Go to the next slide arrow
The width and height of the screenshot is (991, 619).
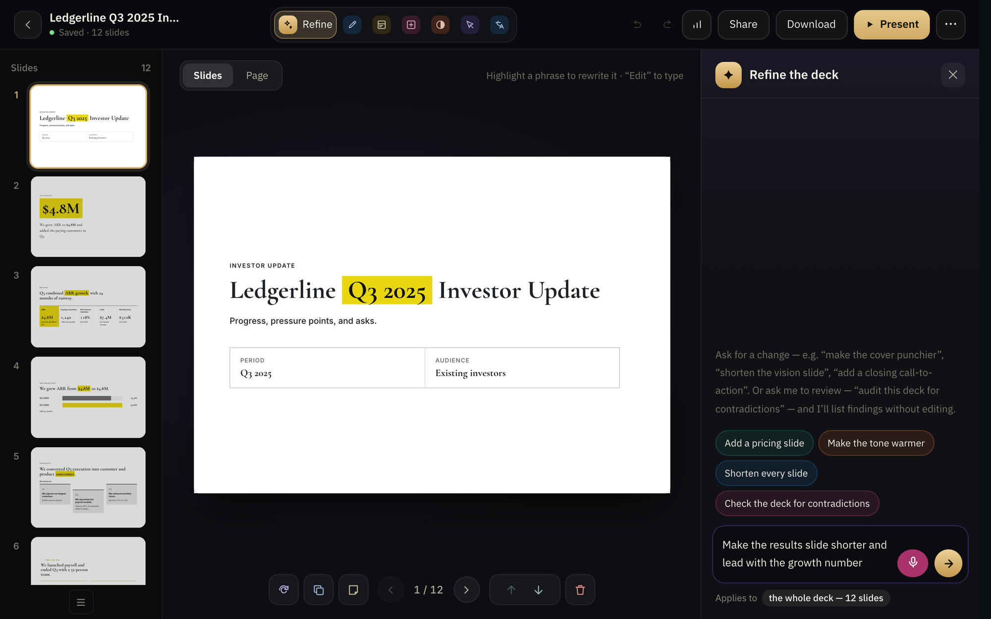466,590
